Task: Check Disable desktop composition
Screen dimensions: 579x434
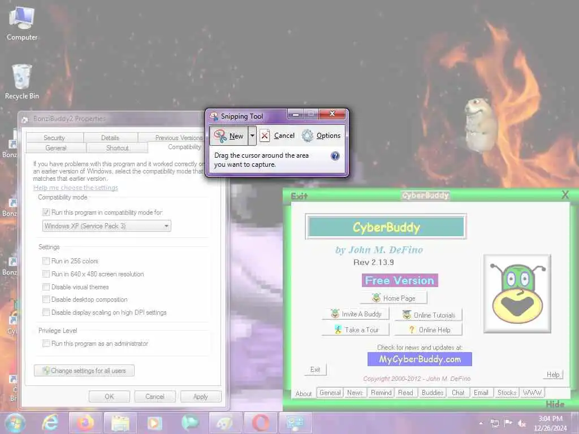Action: coord(46,300)
